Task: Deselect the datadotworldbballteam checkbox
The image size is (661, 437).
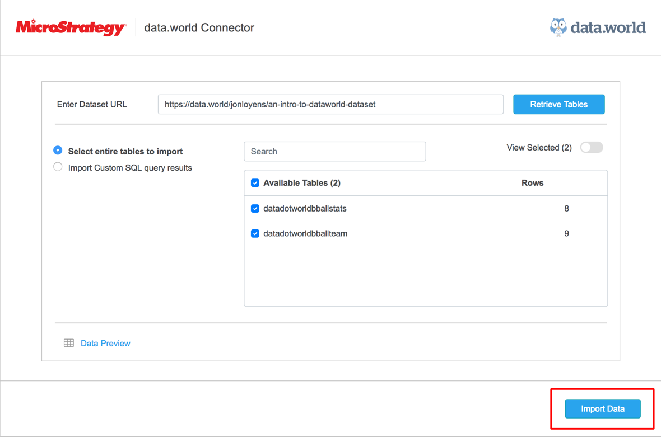Action: [x=255, y=233]
